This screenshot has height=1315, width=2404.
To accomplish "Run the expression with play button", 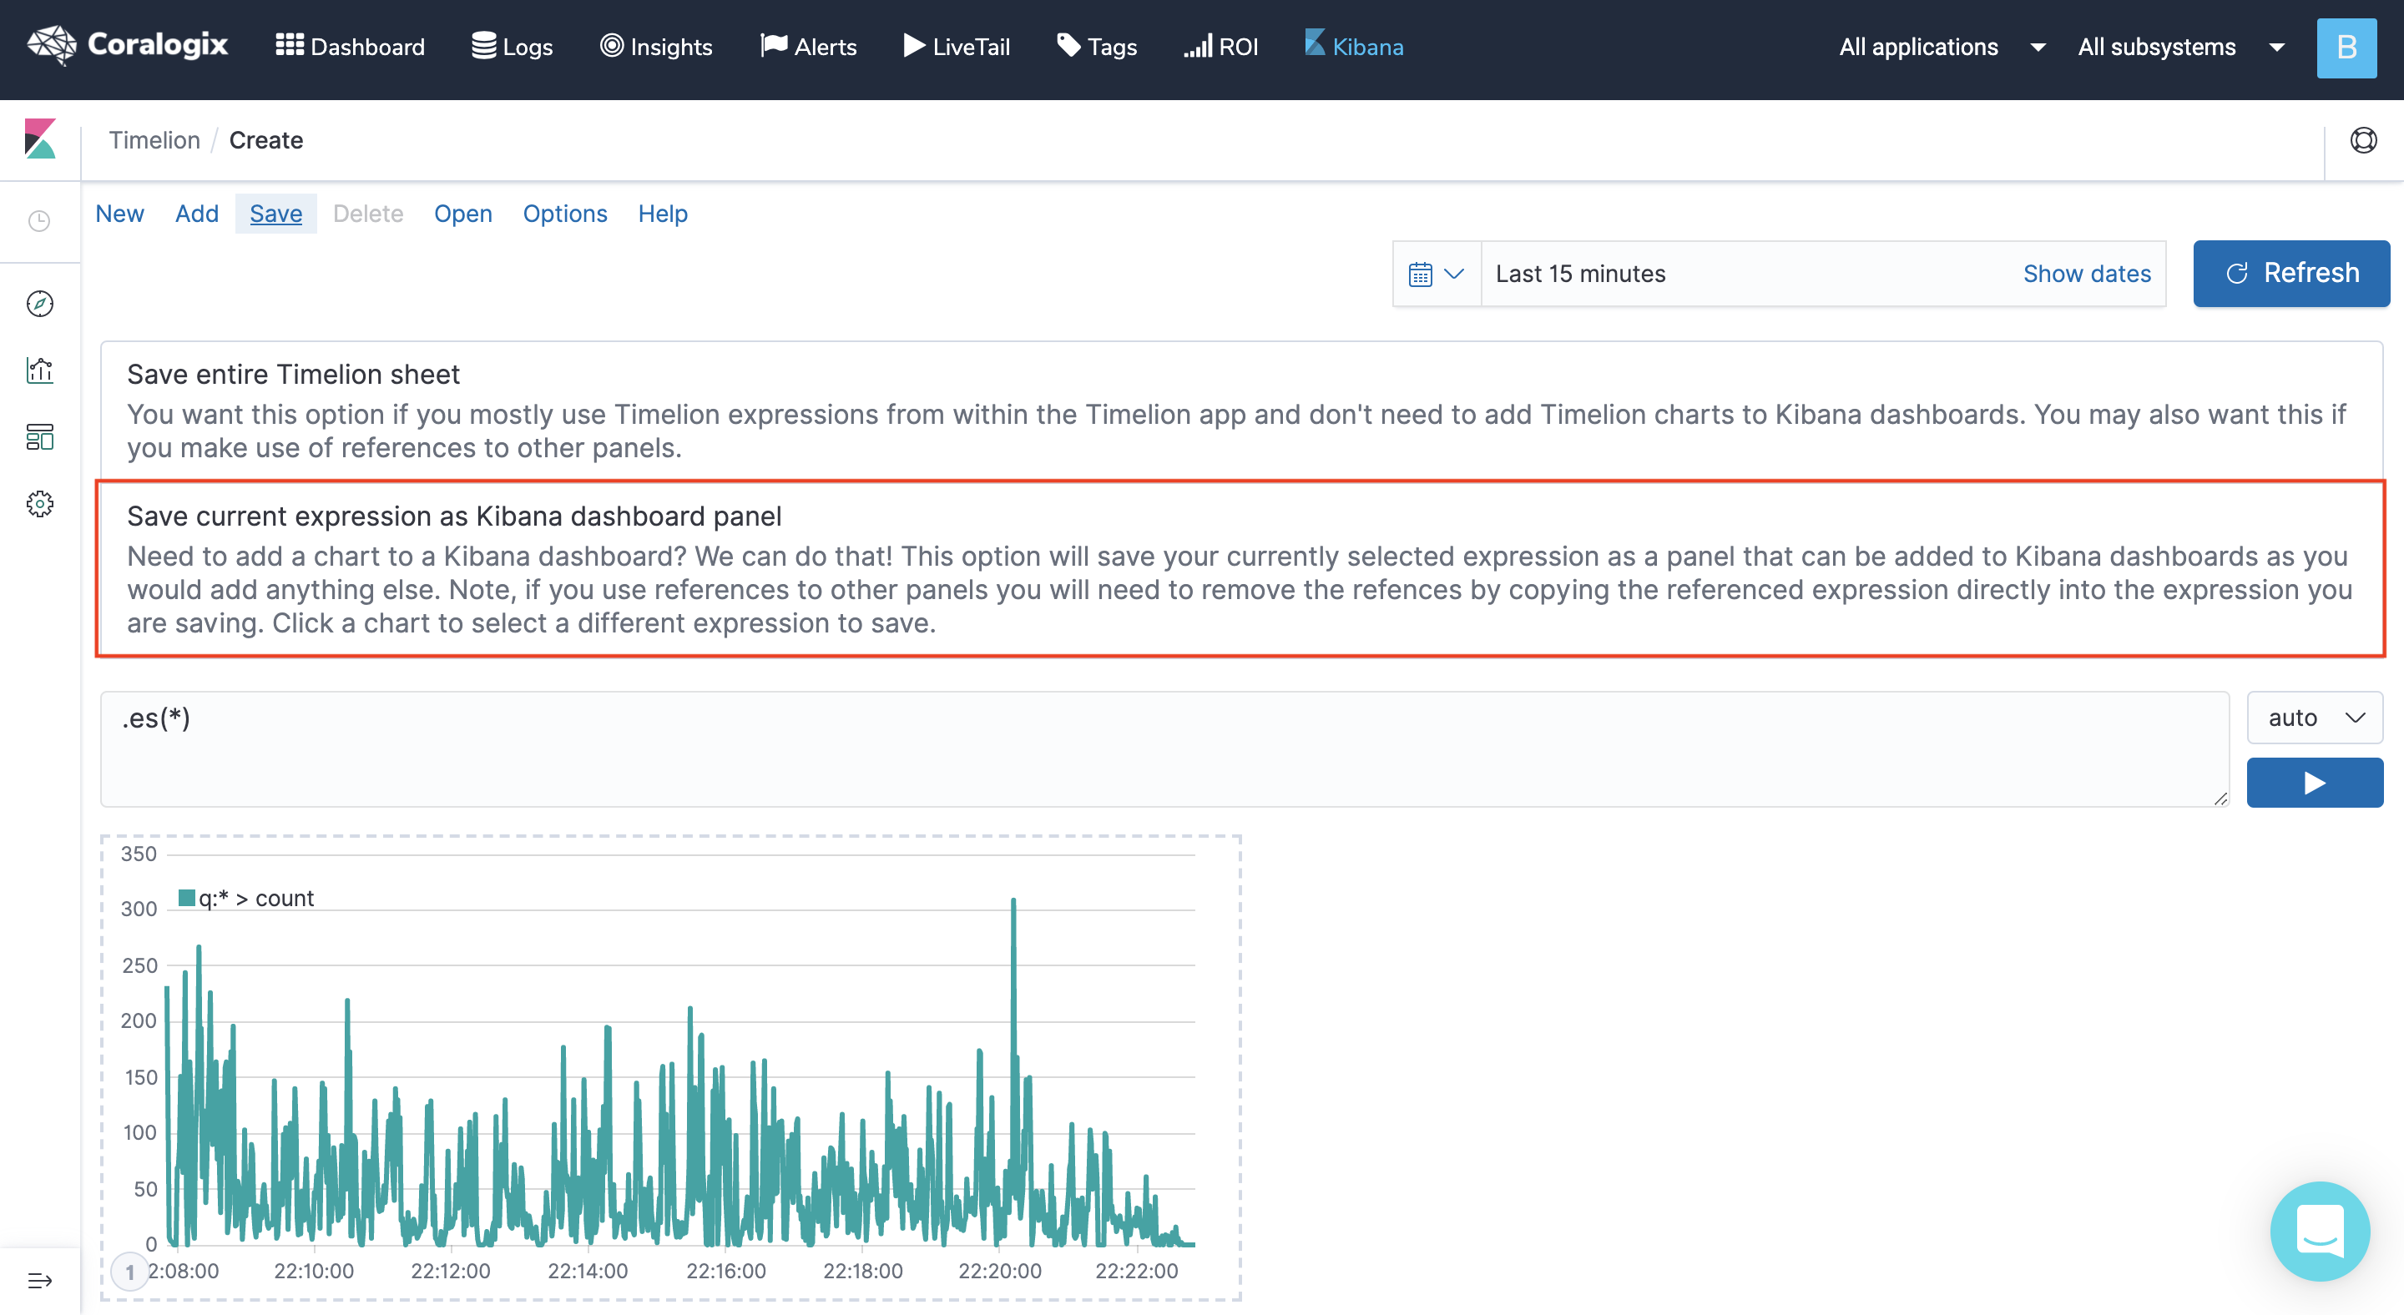I will (x=2315, y=783).
